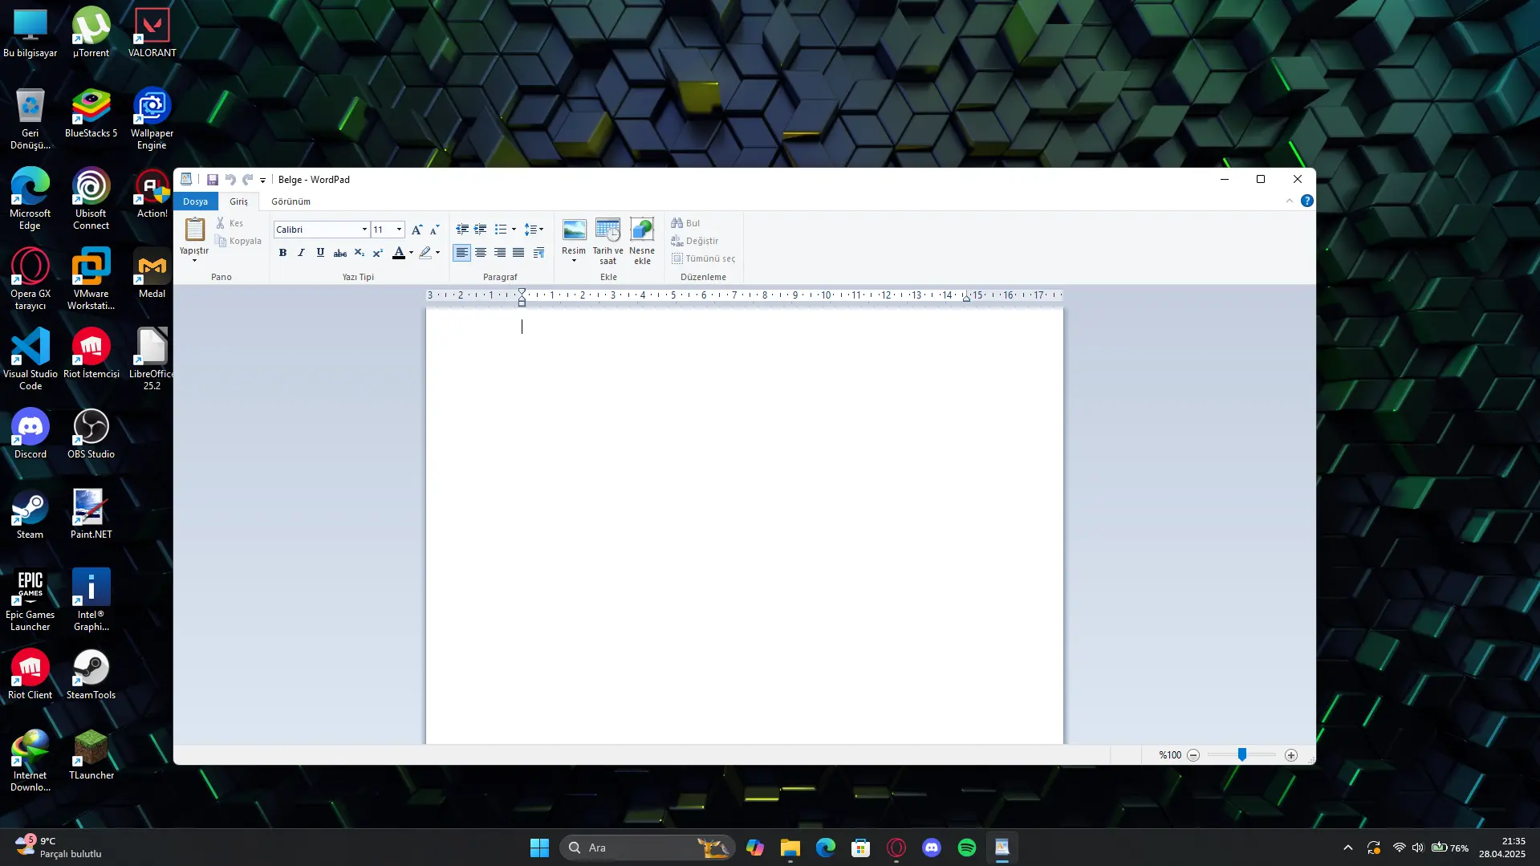1540x866 pixels.
Task: Expand the highlight color dropdown arrow
Action: 437,253
